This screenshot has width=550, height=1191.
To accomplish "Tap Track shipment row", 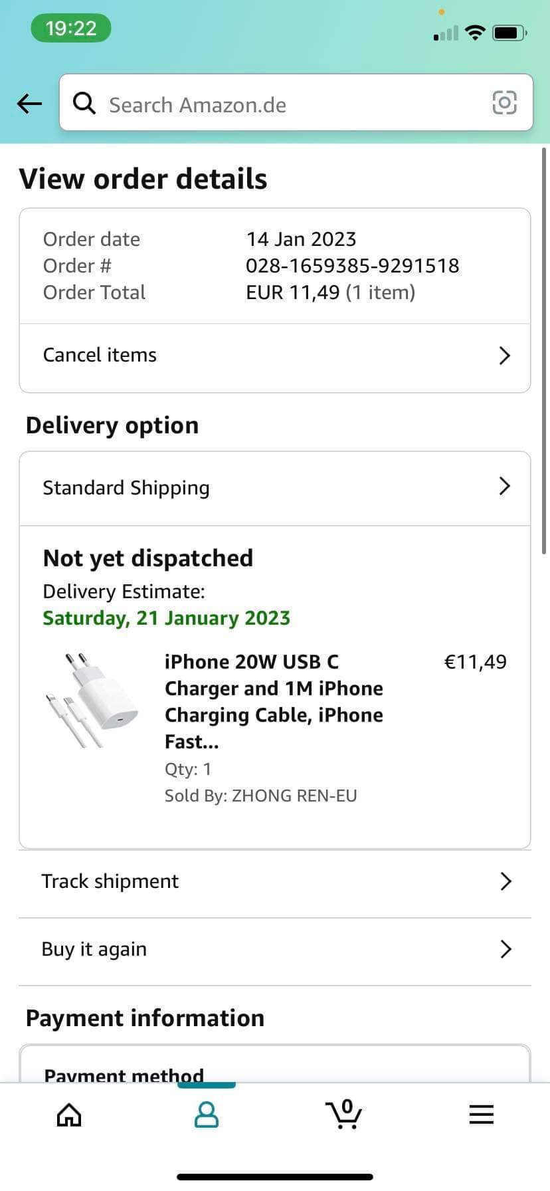I will tap(110, 881).
